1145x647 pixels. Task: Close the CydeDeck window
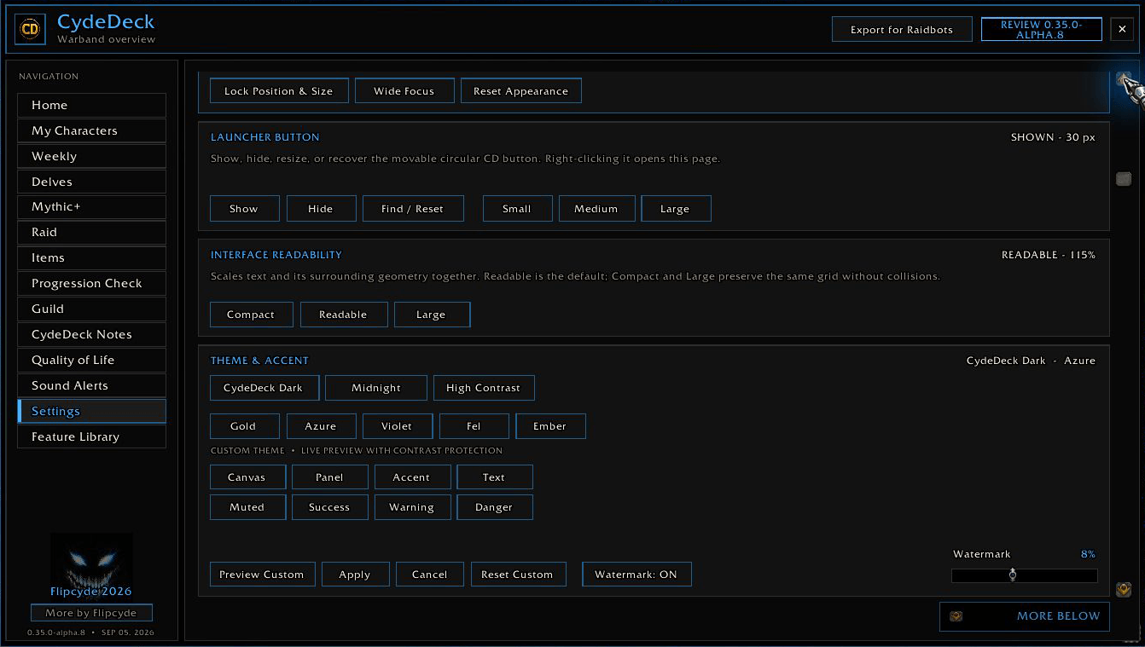[x=1123, y=30]
